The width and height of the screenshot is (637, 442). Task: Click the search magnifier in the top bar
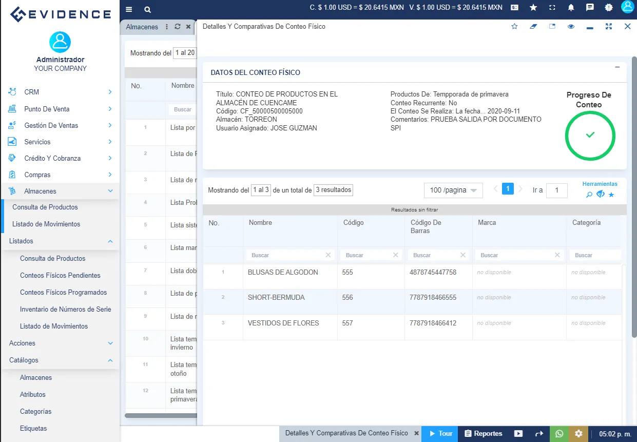click(x=147, y=9)
